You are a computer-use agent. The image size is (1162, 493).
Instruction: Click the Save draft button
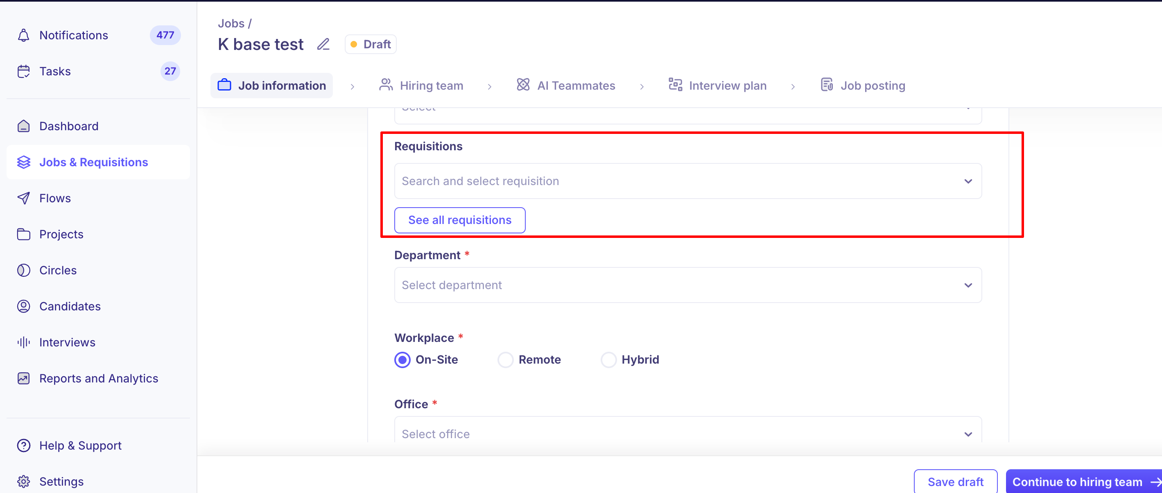[x=955, y=482]
